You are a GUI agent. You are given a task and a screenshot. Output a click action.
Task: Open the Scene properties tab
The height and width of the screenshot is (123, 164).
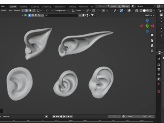(159, 79)
